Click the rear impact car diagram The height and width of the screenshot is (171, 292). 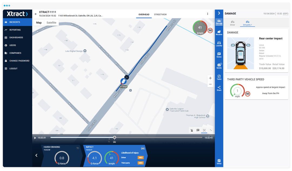point(241,53)
